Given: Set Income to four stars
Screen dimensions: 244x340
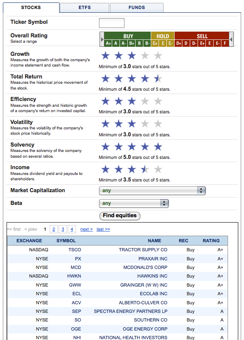Looking at the screenshot, I should [x=145, y=169].
